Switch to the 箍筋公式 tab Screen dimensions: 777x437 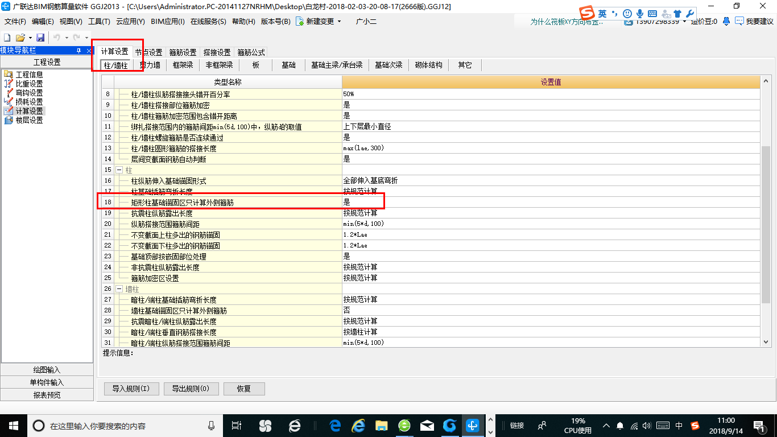(251, 52)
